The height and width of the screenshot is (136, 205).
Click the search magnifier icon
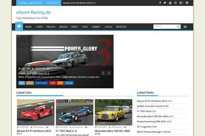(x=178, y=27)
